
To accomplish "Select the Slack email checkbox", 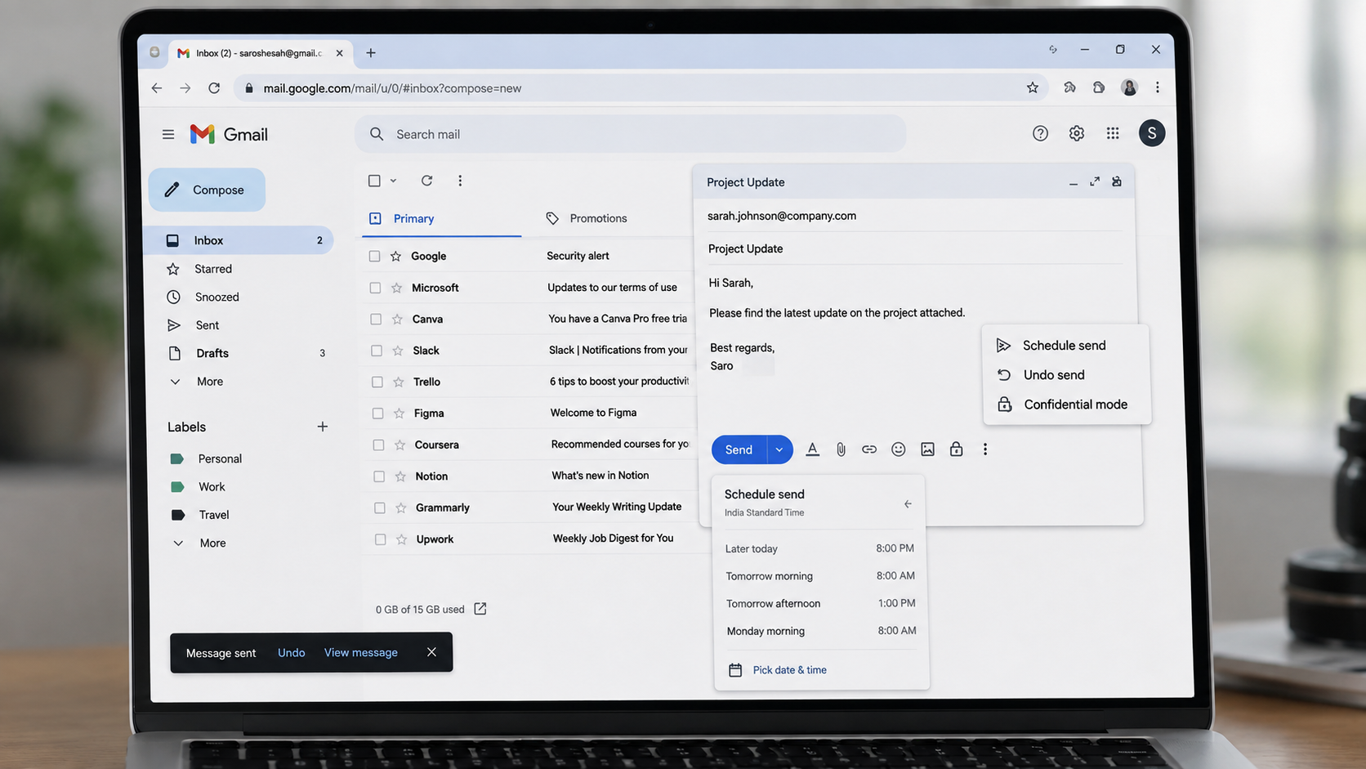I will coord(377,351).
